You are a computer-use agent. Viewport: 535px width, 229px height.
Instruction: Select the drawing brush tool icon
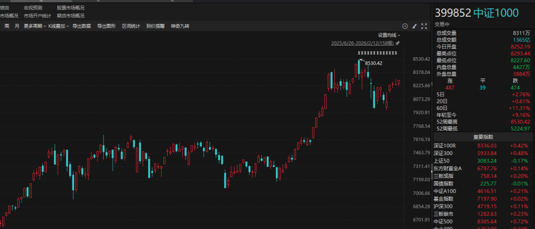pos(415,26)
